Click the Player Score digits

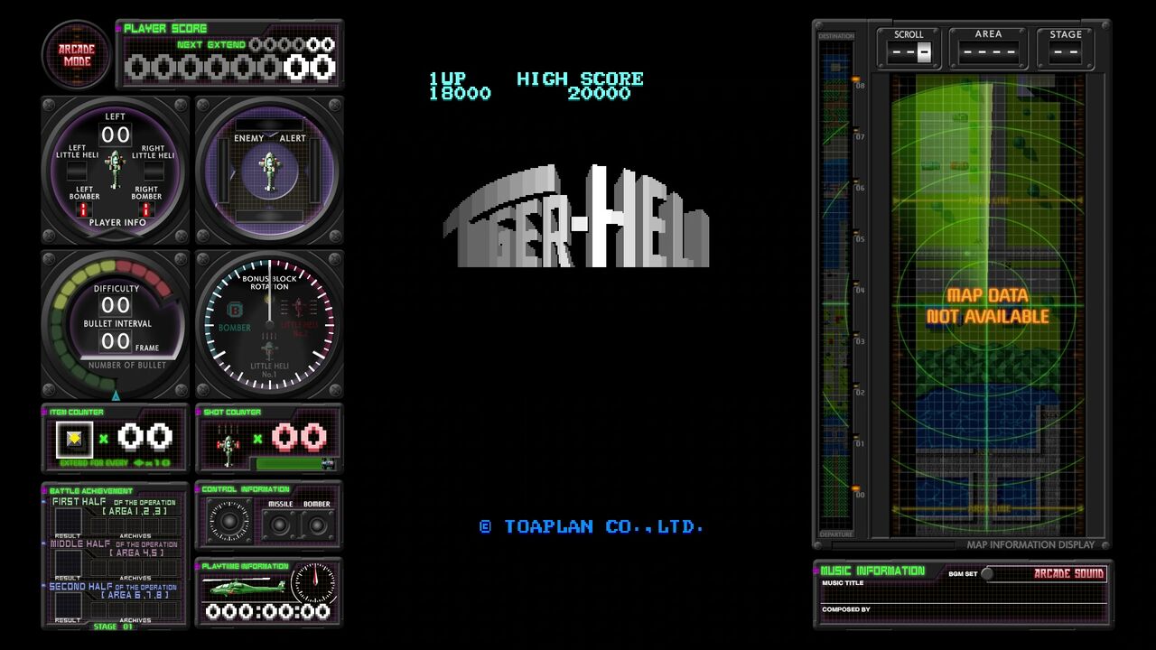[230, 67]
